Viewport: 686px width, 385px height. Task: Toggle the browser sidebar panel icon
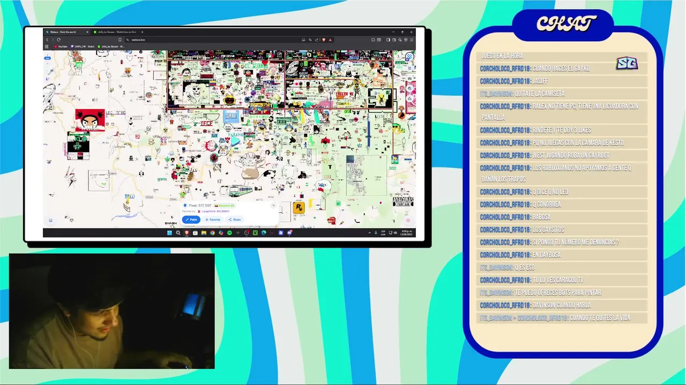tap(388, 40)
